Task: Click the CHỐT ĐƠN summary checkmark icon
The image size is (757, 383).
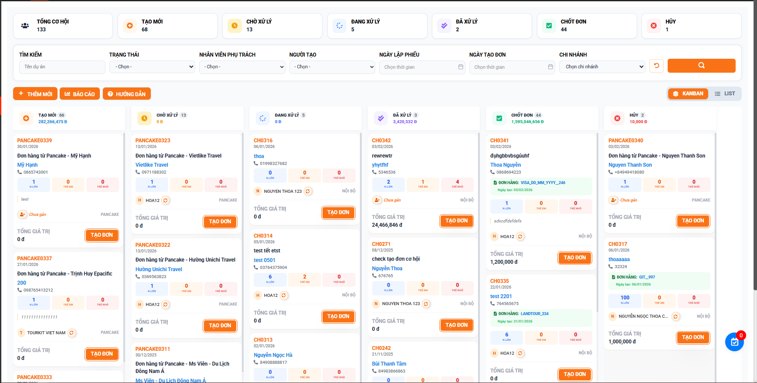Action: pos(549,26)
